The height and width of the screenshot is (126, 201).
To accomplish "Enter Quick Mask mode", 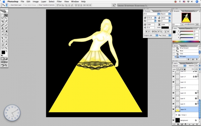I will point(6,59).
